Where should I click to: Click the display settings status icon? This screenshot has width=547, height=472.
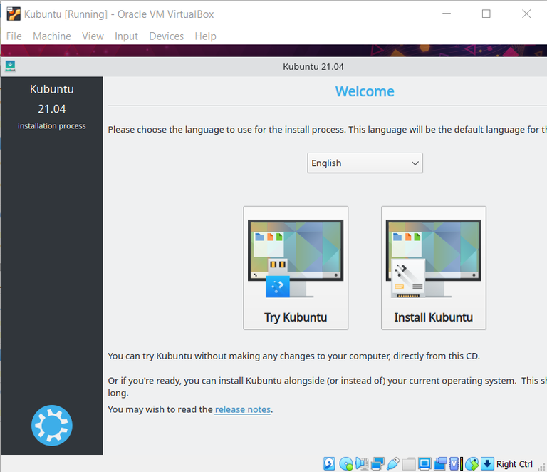pos(424,463)
